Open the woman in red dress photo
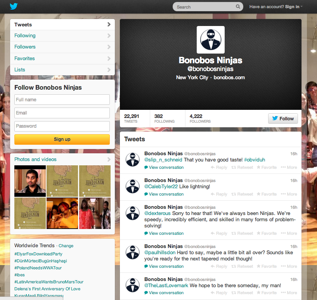Image resolution: width=317 pixels, height=300 pixels. tap(95, 213)
